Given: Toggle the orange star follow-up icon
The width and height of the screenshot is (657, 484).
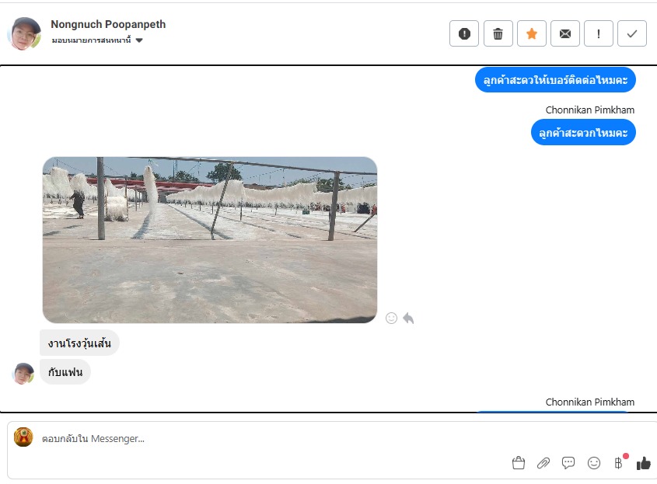Looking at the screenshot, I should point(531,33).
